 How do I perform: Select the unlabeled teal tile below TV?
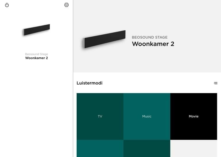click(x=100, y=148)
